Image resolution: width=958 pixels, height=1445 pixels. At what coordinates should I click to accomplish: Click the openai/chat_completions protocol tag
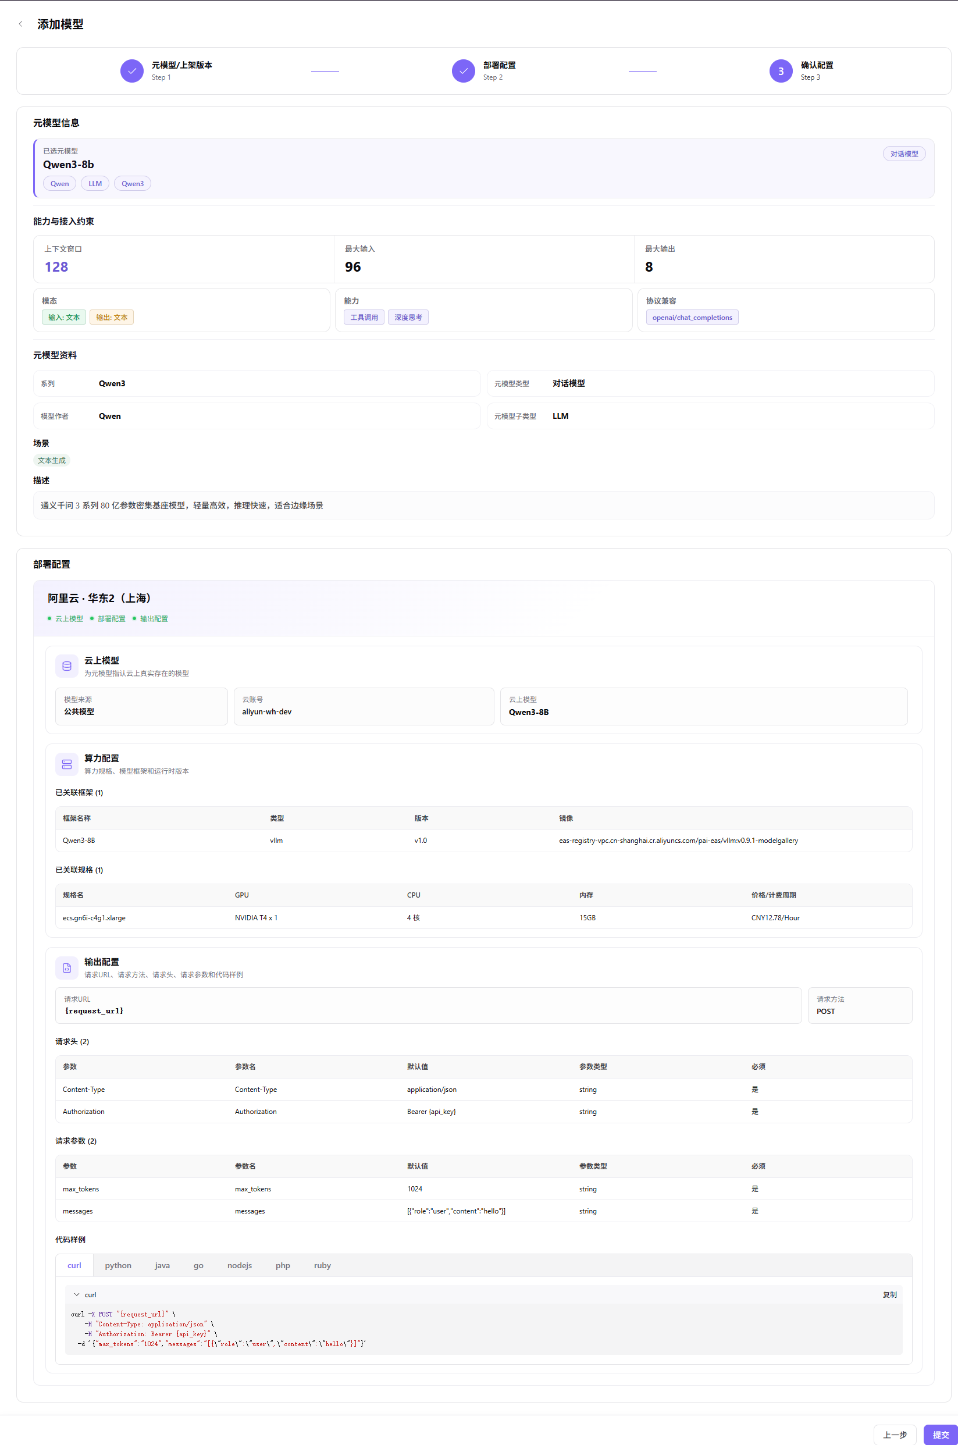[692, 317]
